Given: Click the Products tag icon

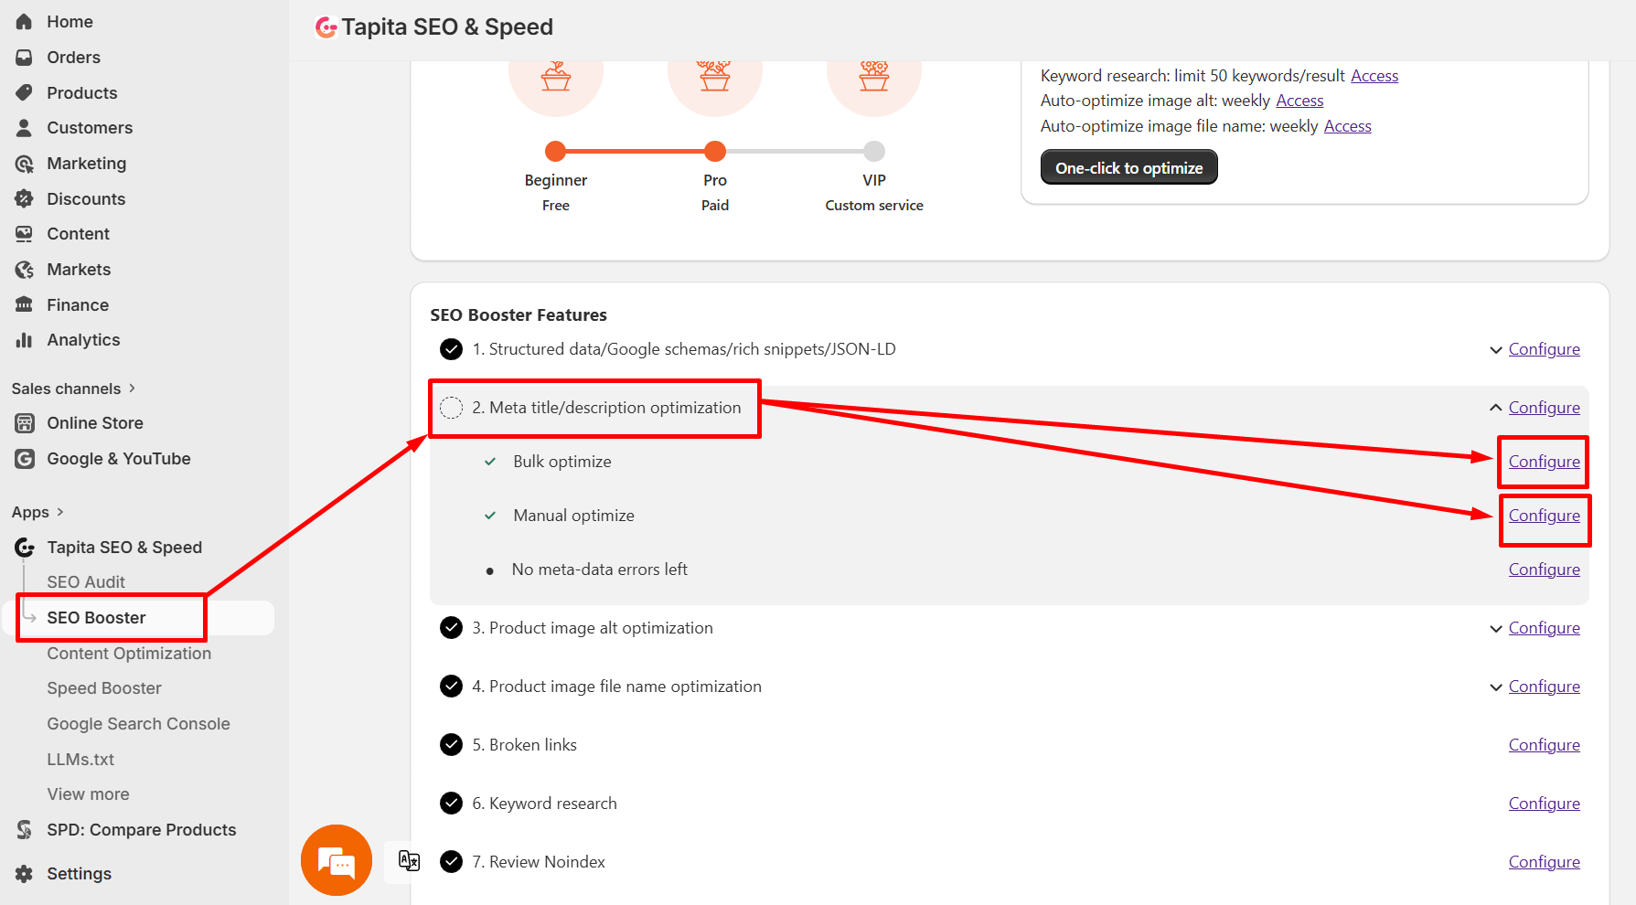Looking at the screenshot, I should (25, 93).
